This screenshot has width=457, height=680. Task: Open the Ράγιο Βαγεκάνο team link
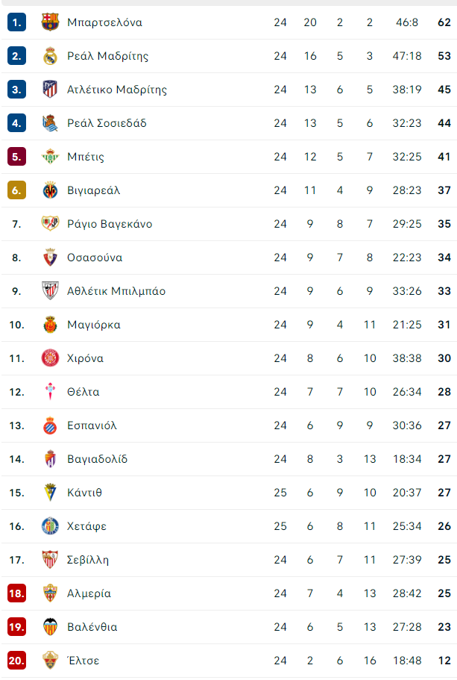[110, 224]
